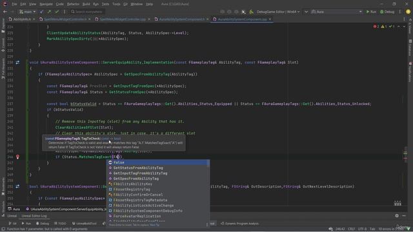The width and height of the screenshot is (413, 232).
Task: Click the tool window settings gear
Action: pyautogui.click(x=397, y=216)
